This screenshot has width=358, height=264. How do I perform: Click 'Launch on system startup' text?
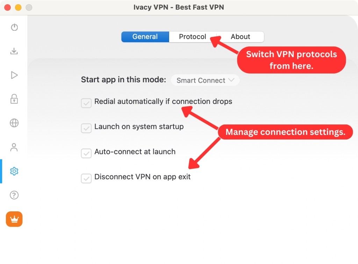[139, 127]
